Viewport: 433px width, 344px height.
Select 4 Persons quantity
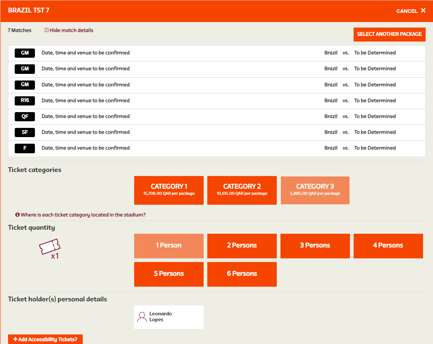coord(388,246)
